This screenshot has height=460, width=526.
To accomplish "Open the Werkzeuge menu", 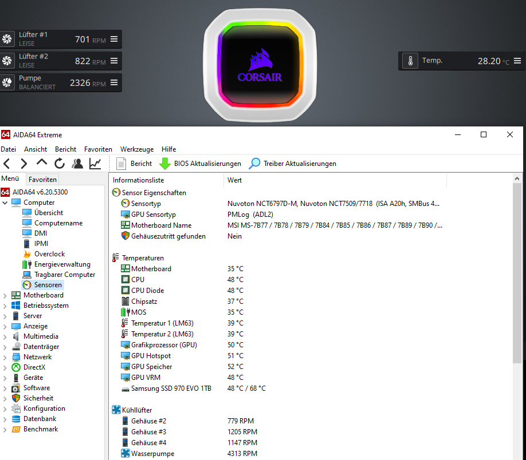I will click(137, 149).
